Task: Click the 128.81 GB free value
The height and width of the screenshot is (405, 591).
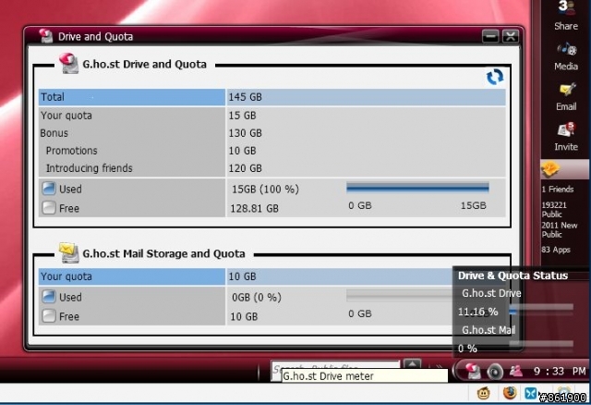Action: tap(255, 208)
